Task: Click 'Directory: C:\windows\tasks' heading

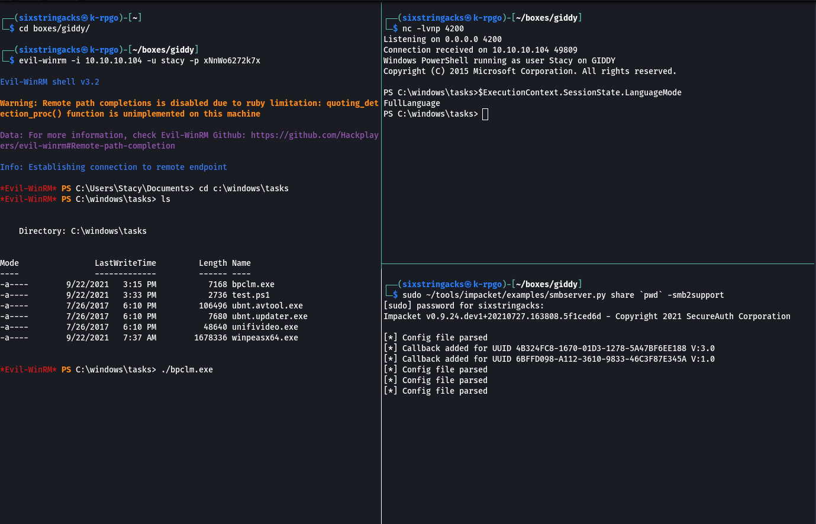Action: [x=83, y=231]
